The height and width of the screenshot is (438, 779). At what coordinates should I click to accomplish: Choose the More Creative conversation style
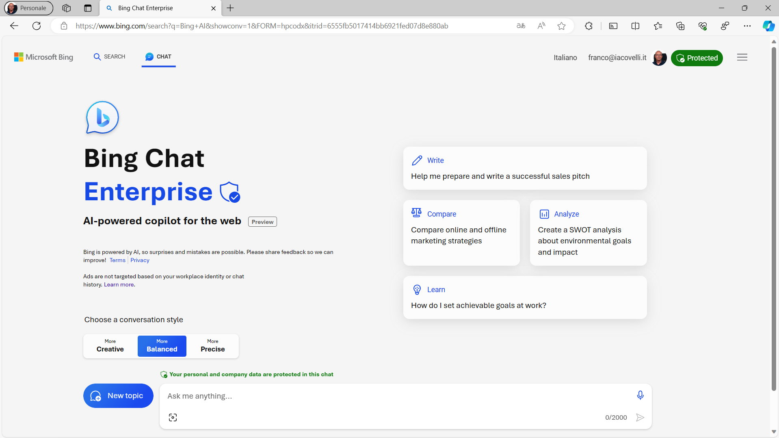coord(110,346)
